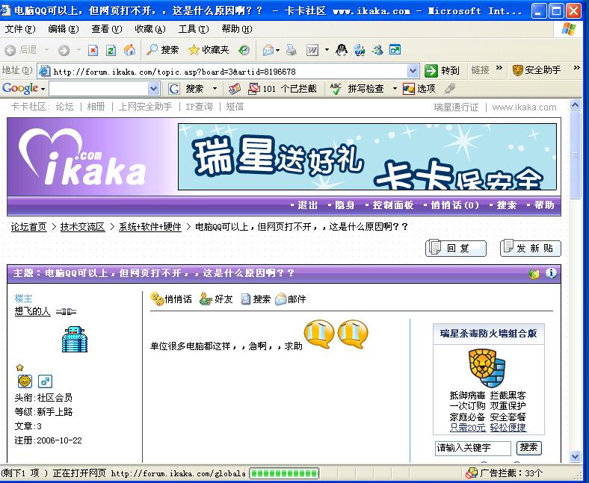
Task: Open the 工具(T) menu
Action: [194, 29]
